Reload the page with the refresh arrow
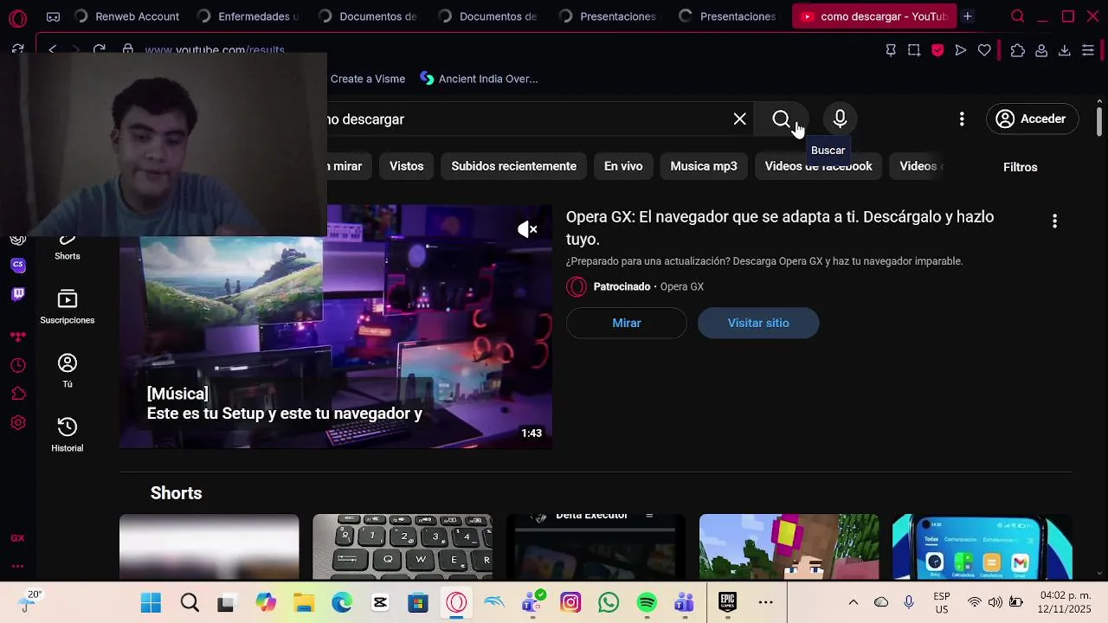This screenshot has width=1108, height=623. coord(100,50)
